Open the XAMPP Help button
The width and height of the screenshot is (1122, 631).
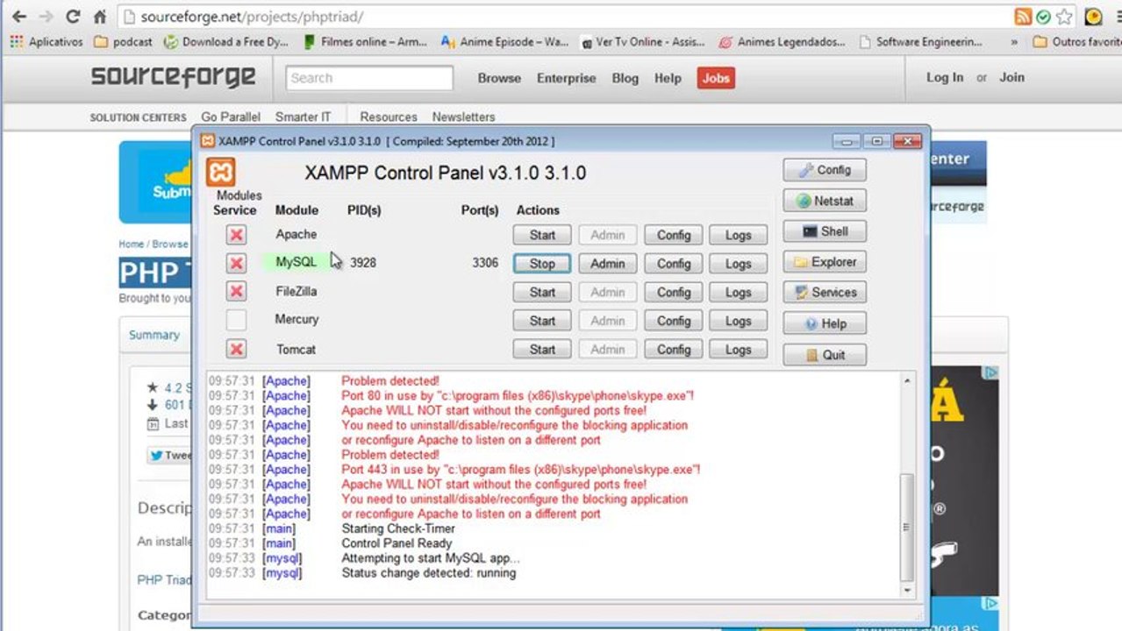pos(825,323)
